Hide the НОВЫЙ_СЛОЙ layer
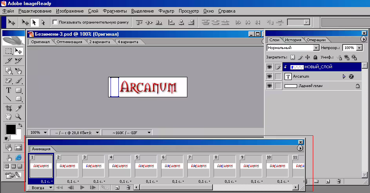This screenshot has width=370, height=193. pyautogui.click(x=269, y=67)
